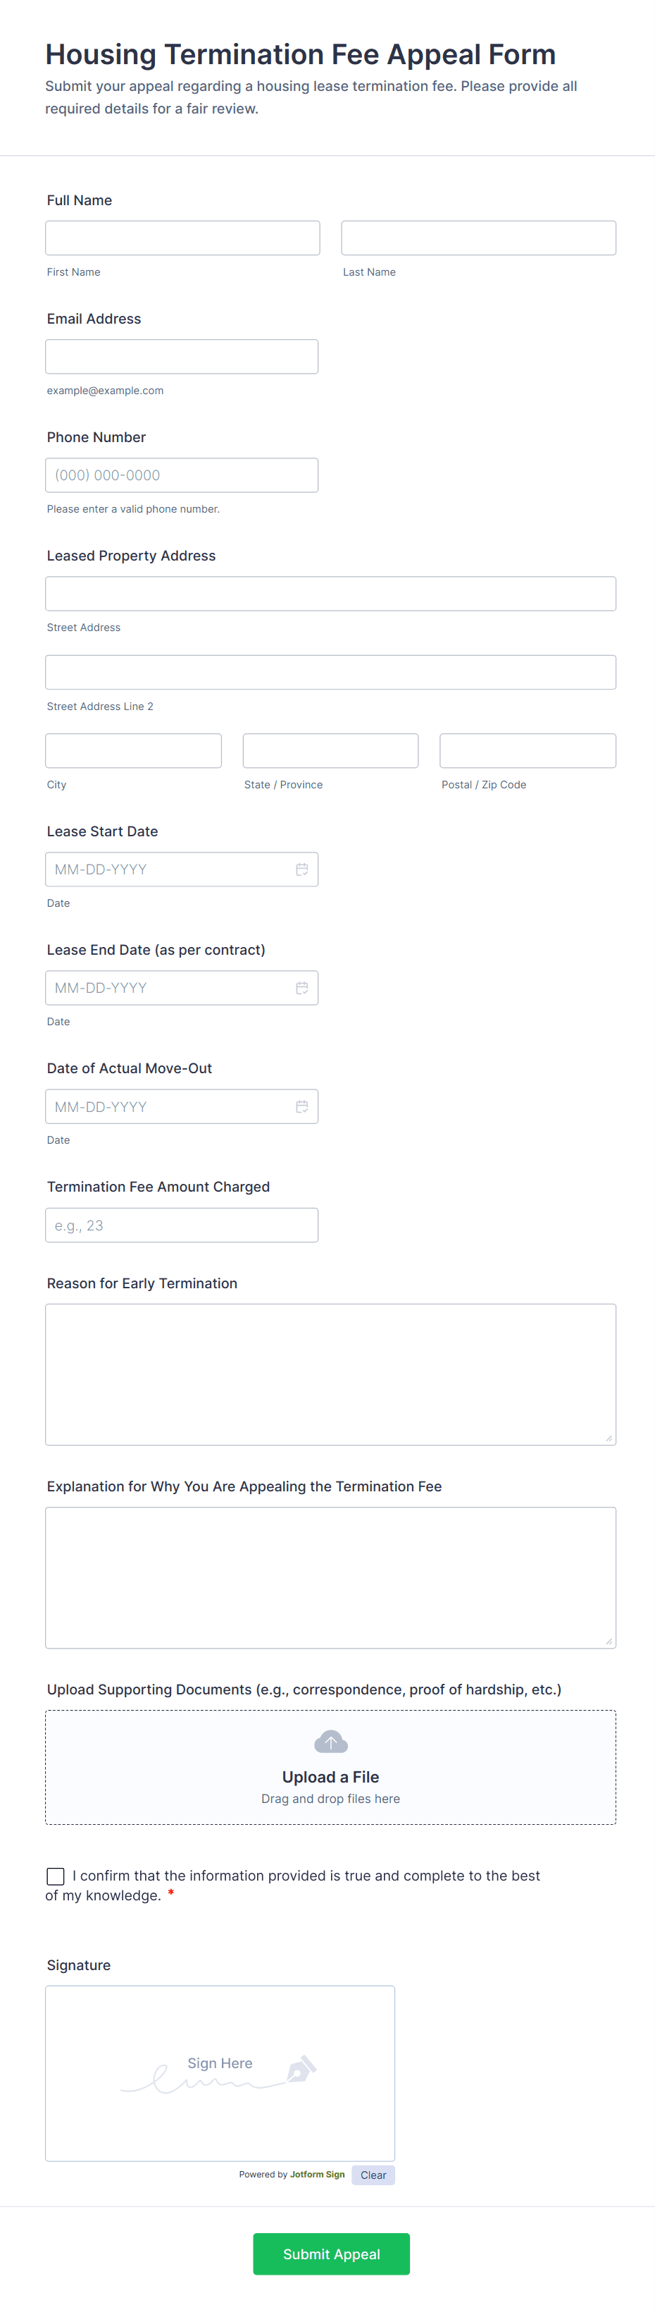Click the cloud upload icon
This screenshot has height=2310, width=655.
[x=330, y=1742]
